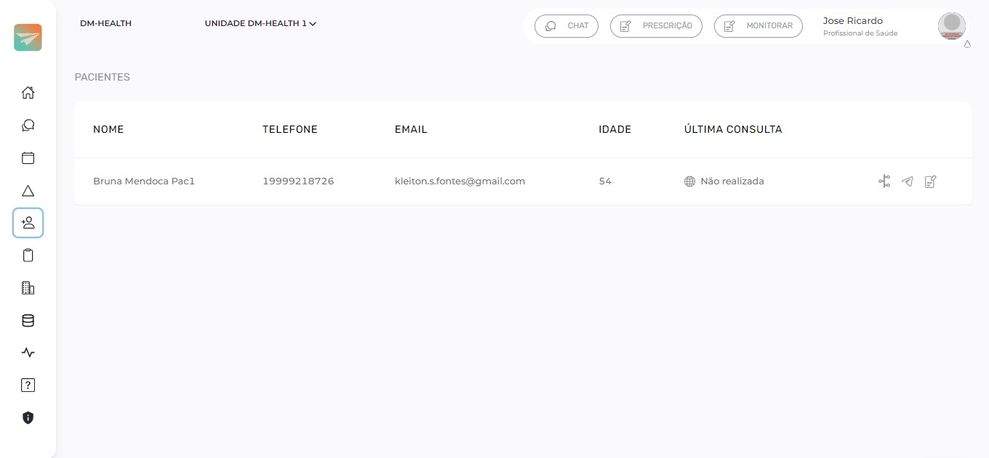Click the heartbeat pulse icon in sidebar

point(28,353)
